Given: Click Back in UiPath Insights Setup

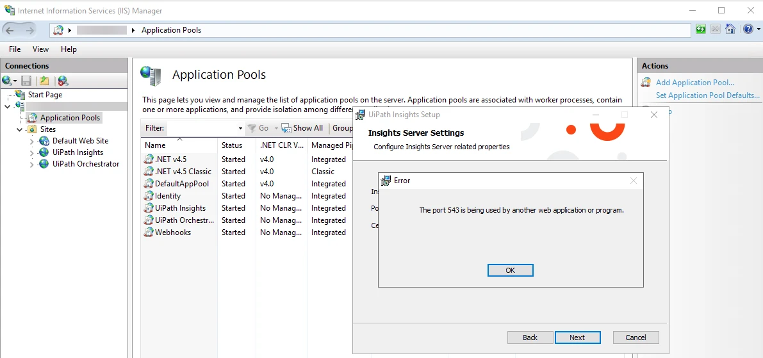Looking at the screenshot, I should (x=530, y=338).
